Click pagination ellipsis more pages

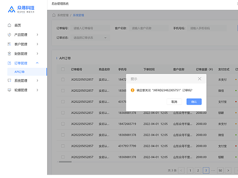213,170
